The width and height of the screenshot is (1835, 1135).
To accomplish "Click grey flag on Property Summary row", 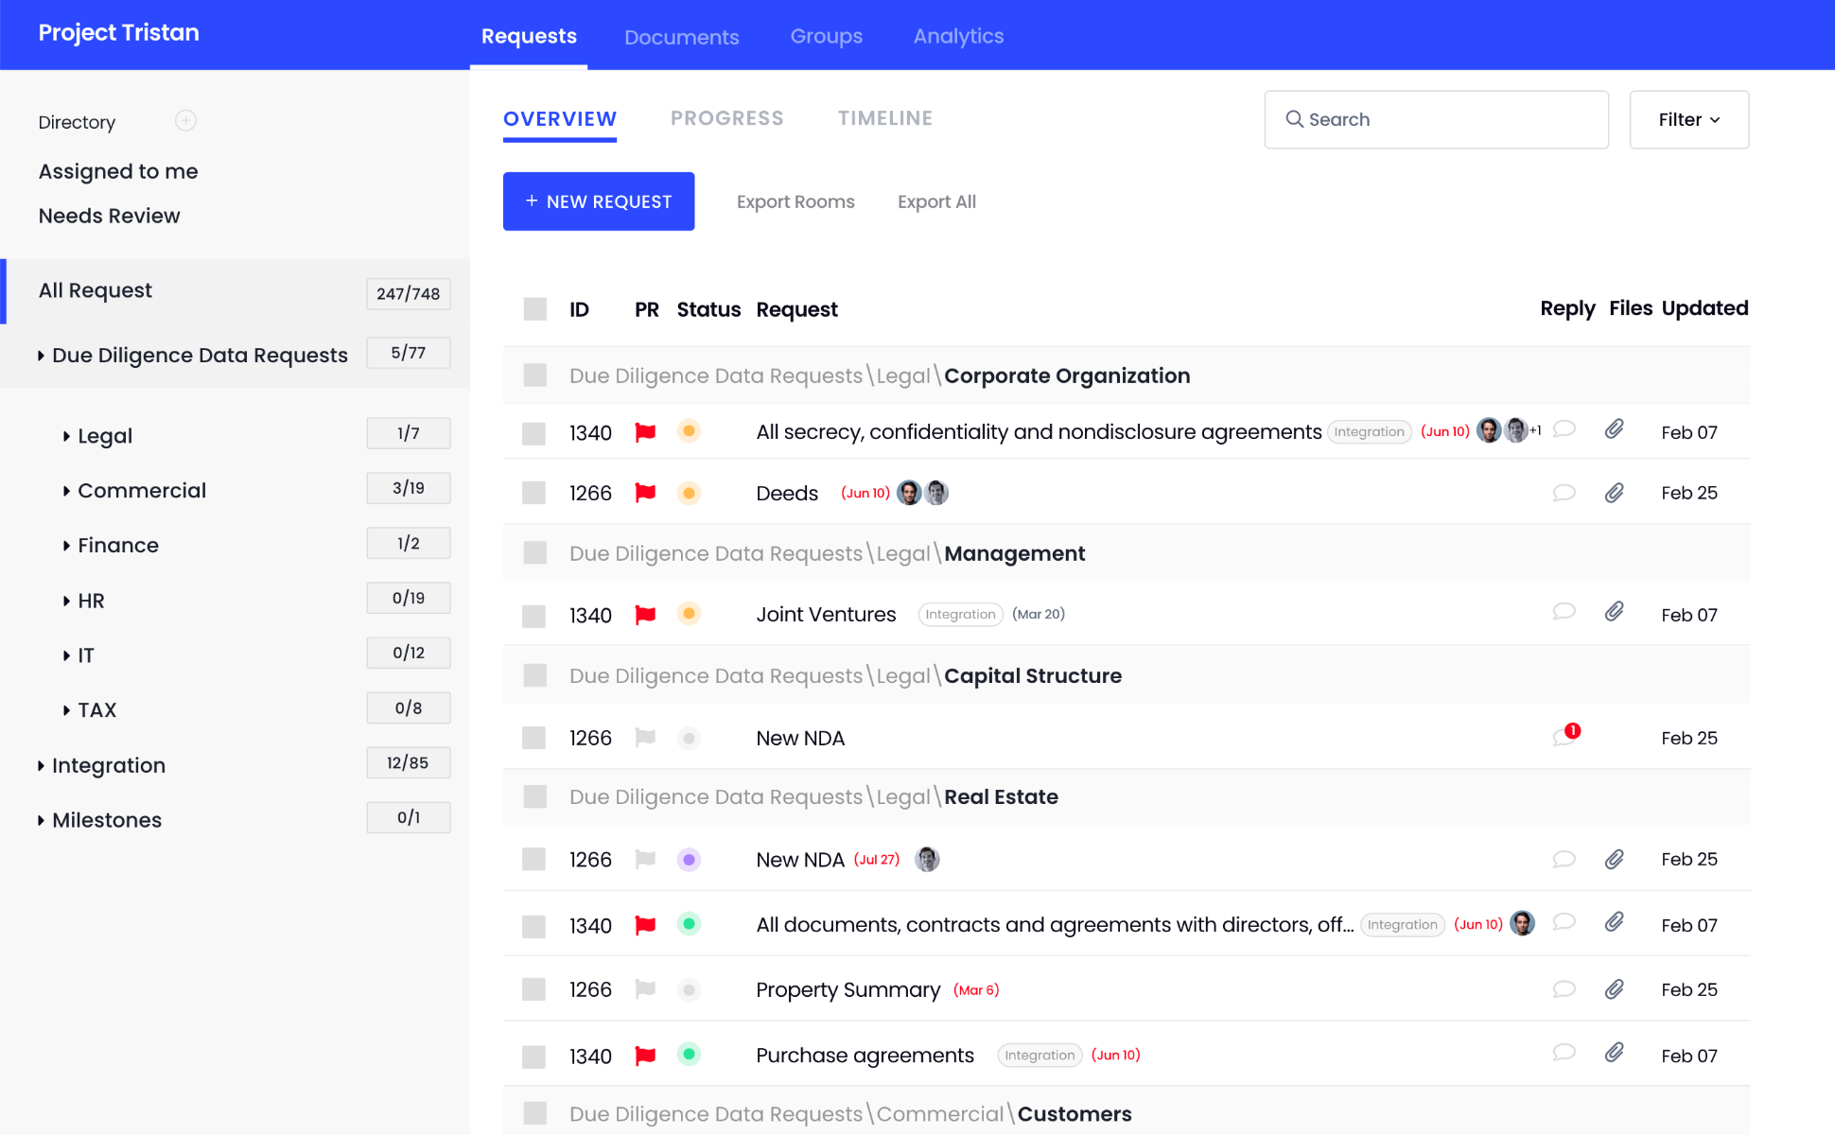I will coord(646,989).
